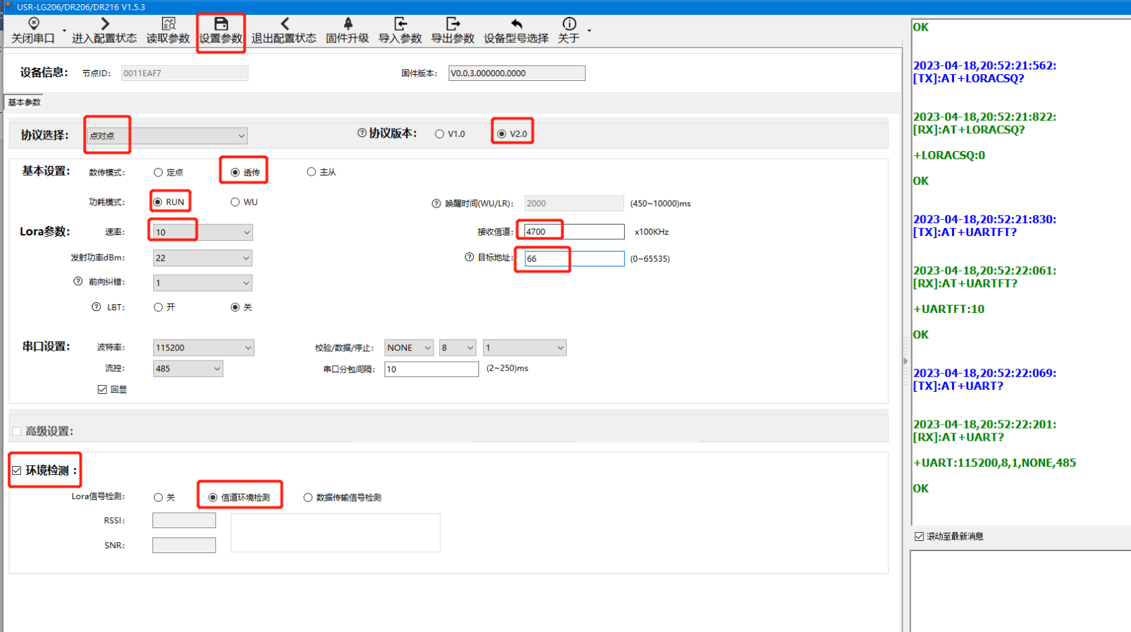Click 进入配置状态 enter configuration icon
The height and width of the screenshot is (632, 1131).
104,24
